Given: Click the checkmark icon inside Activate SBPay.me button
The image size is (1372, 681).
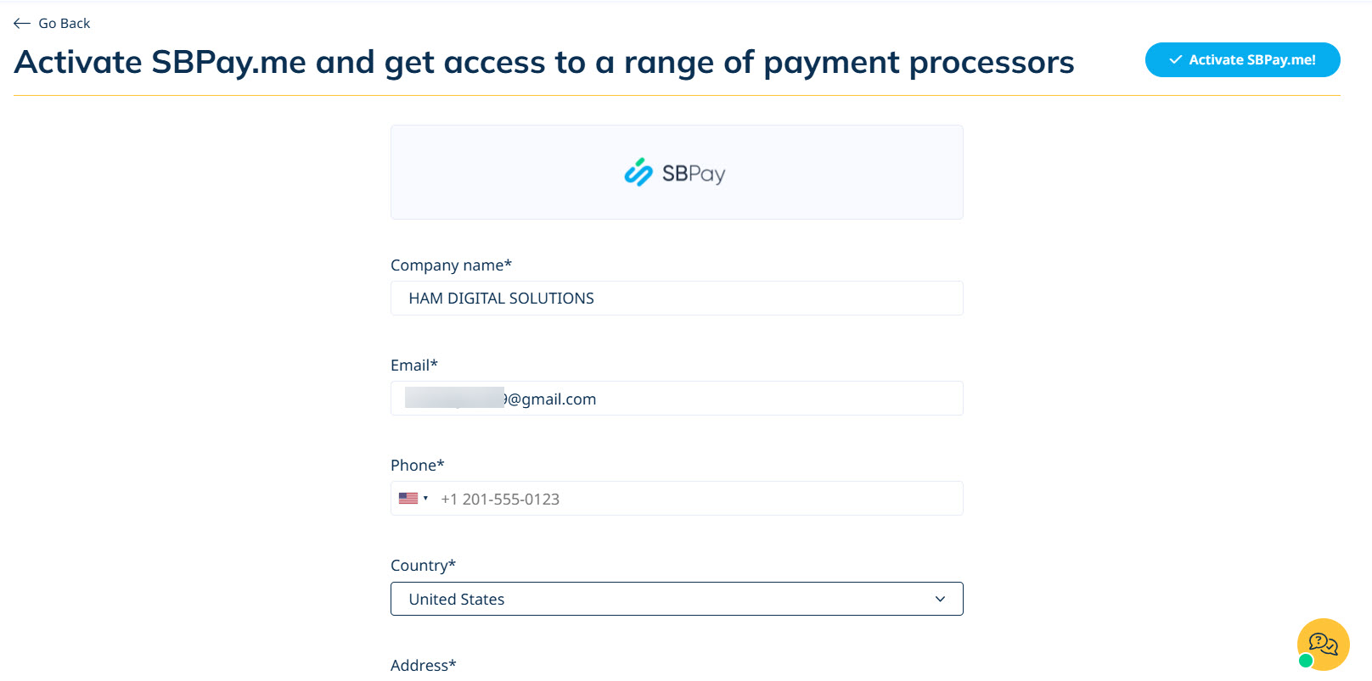Looking at the screenshot, I should point(1175,59).
